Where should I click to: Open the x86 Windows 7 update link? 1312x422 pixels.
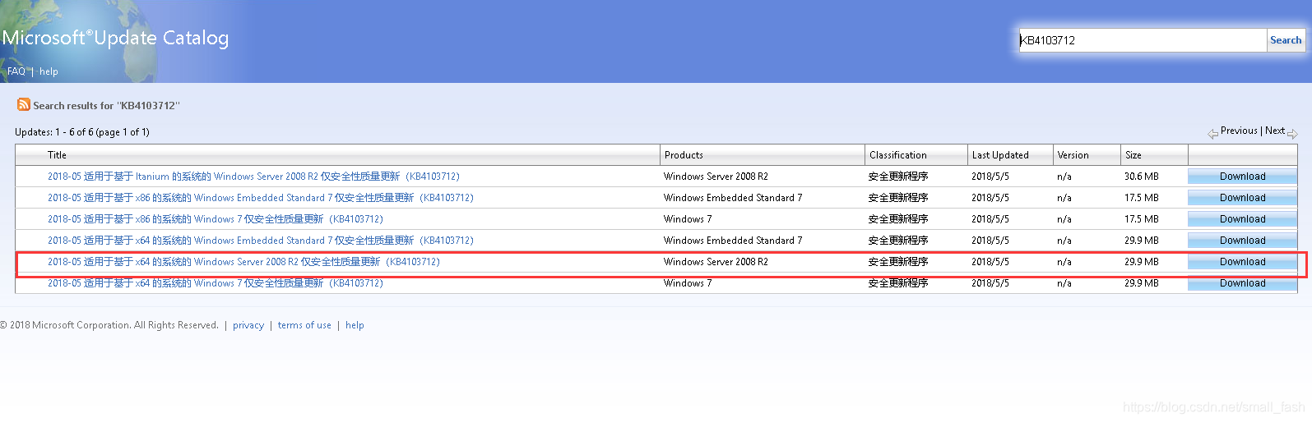216,219
